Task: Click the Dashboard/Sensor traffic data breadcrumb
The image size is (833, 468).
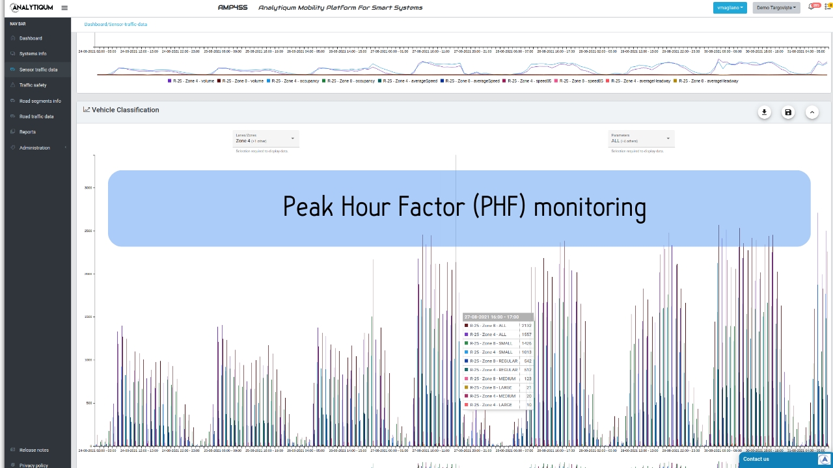Action: (x=116, y=24)
